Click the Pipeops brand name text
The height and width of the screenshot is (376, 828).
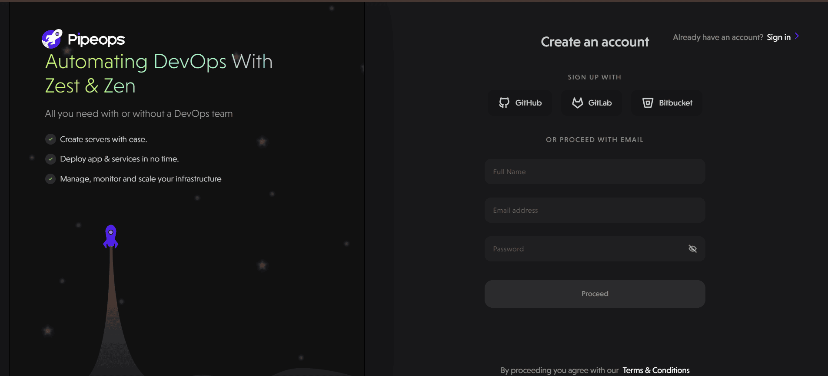point(96,40)
